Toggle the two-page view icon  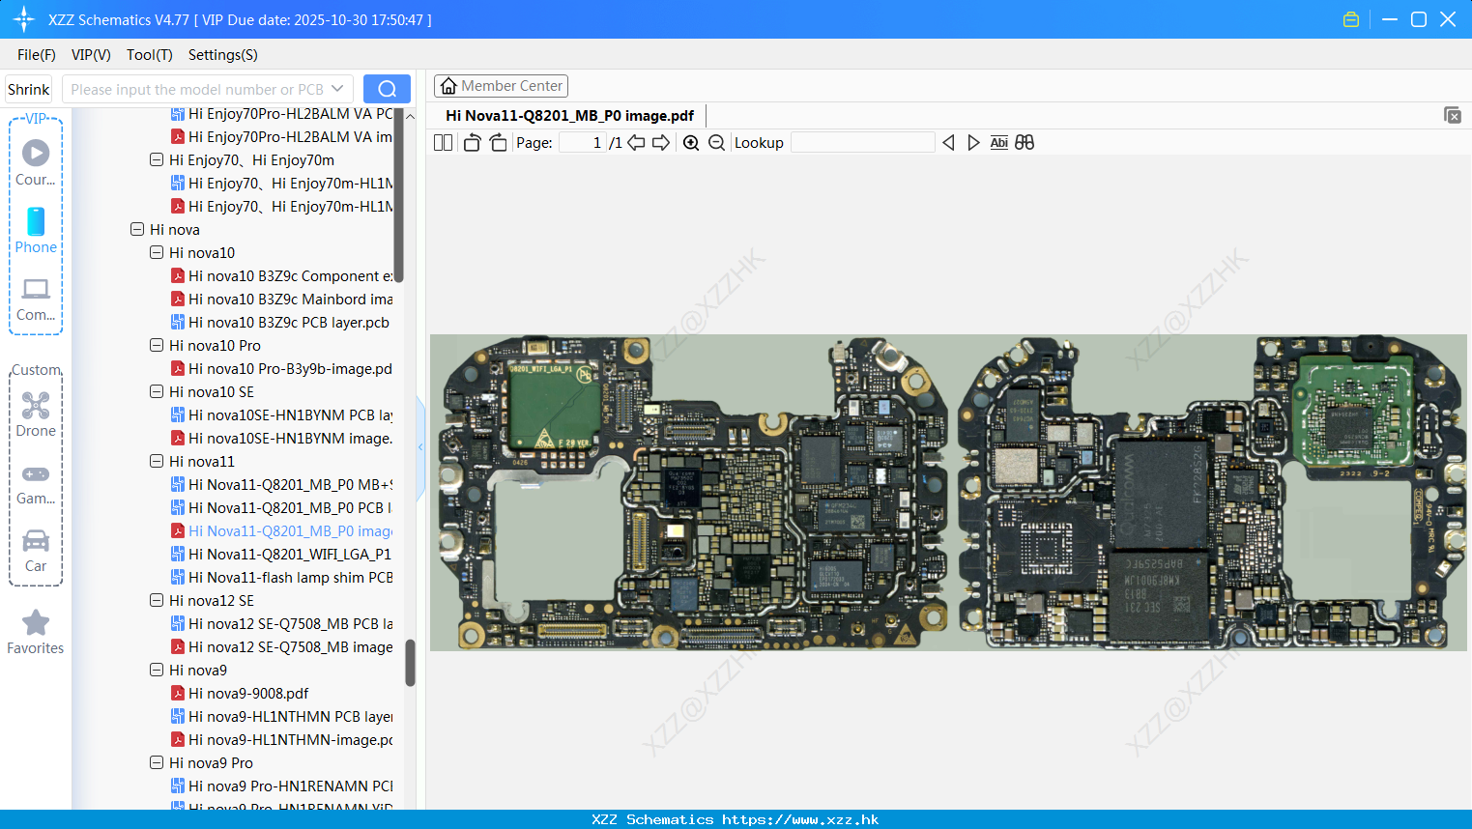coord(443,143)
